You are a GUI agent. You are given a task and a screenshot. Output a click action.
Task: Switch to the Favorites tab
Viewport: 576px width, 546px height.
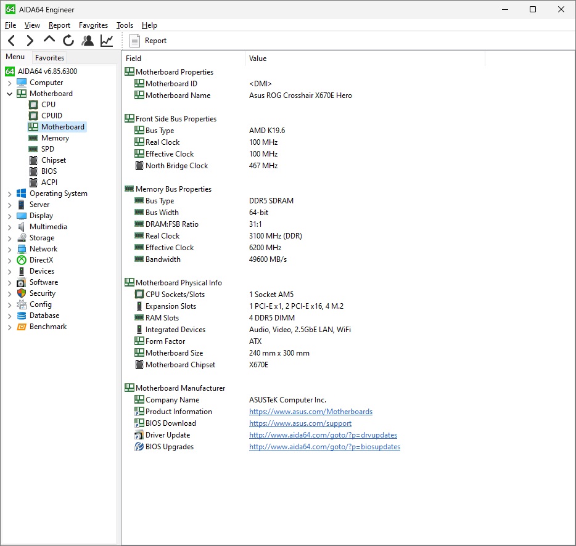[x=49, y=58]
